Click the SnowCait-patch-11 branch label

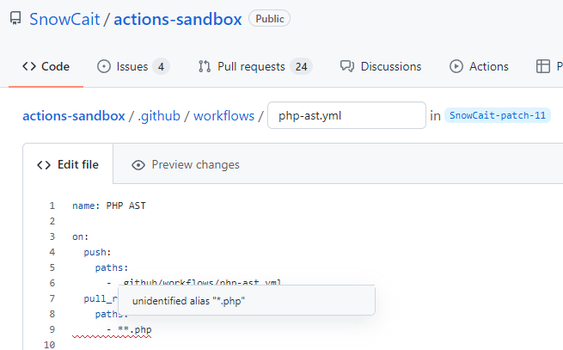(498, 115)
